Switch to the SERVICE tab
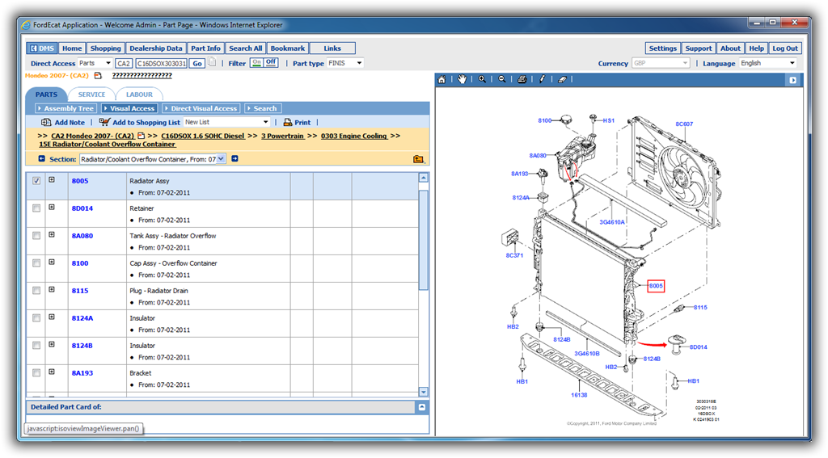 tap(91, 95)
